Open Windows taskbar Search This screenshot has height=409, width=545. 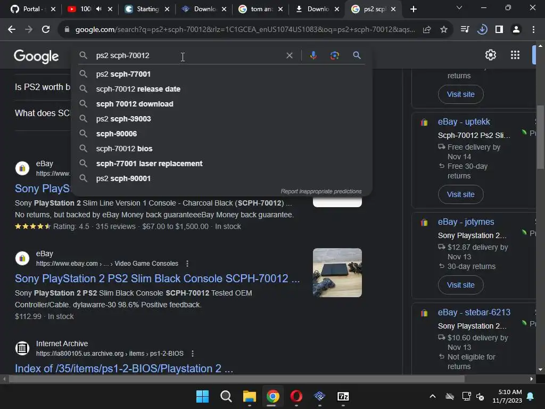coord(226,396)
